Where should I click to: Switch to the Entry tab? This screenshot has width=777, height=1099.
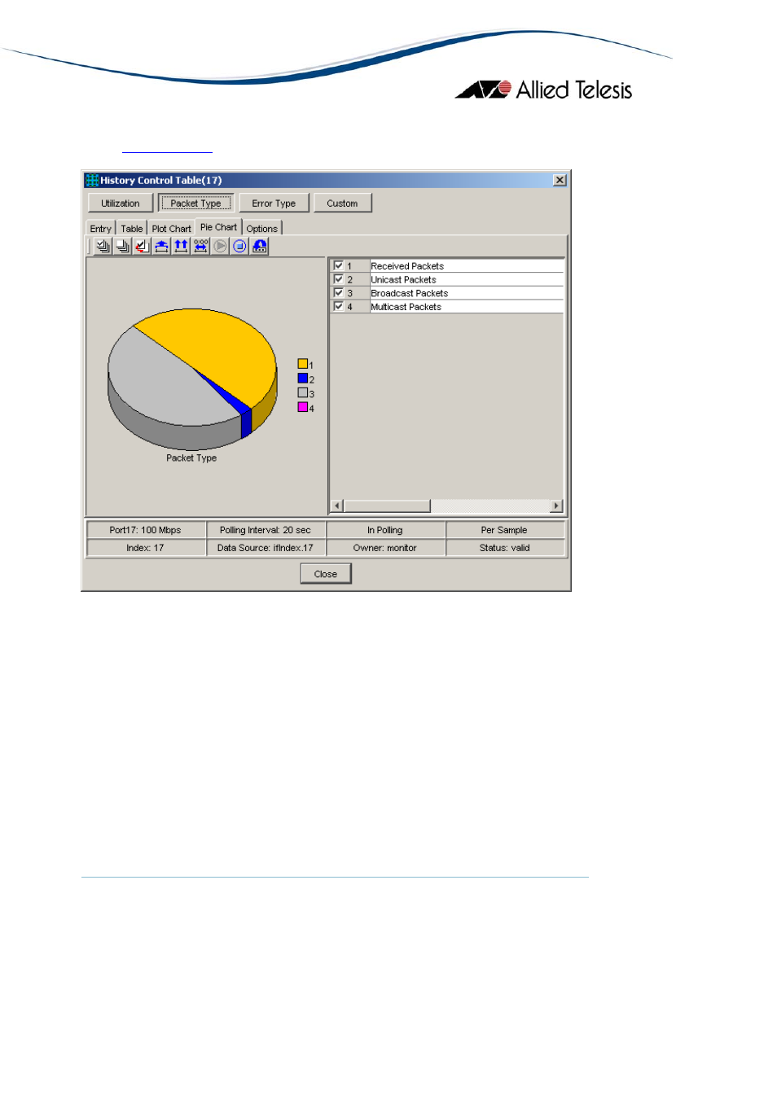(x=101, y=229)
